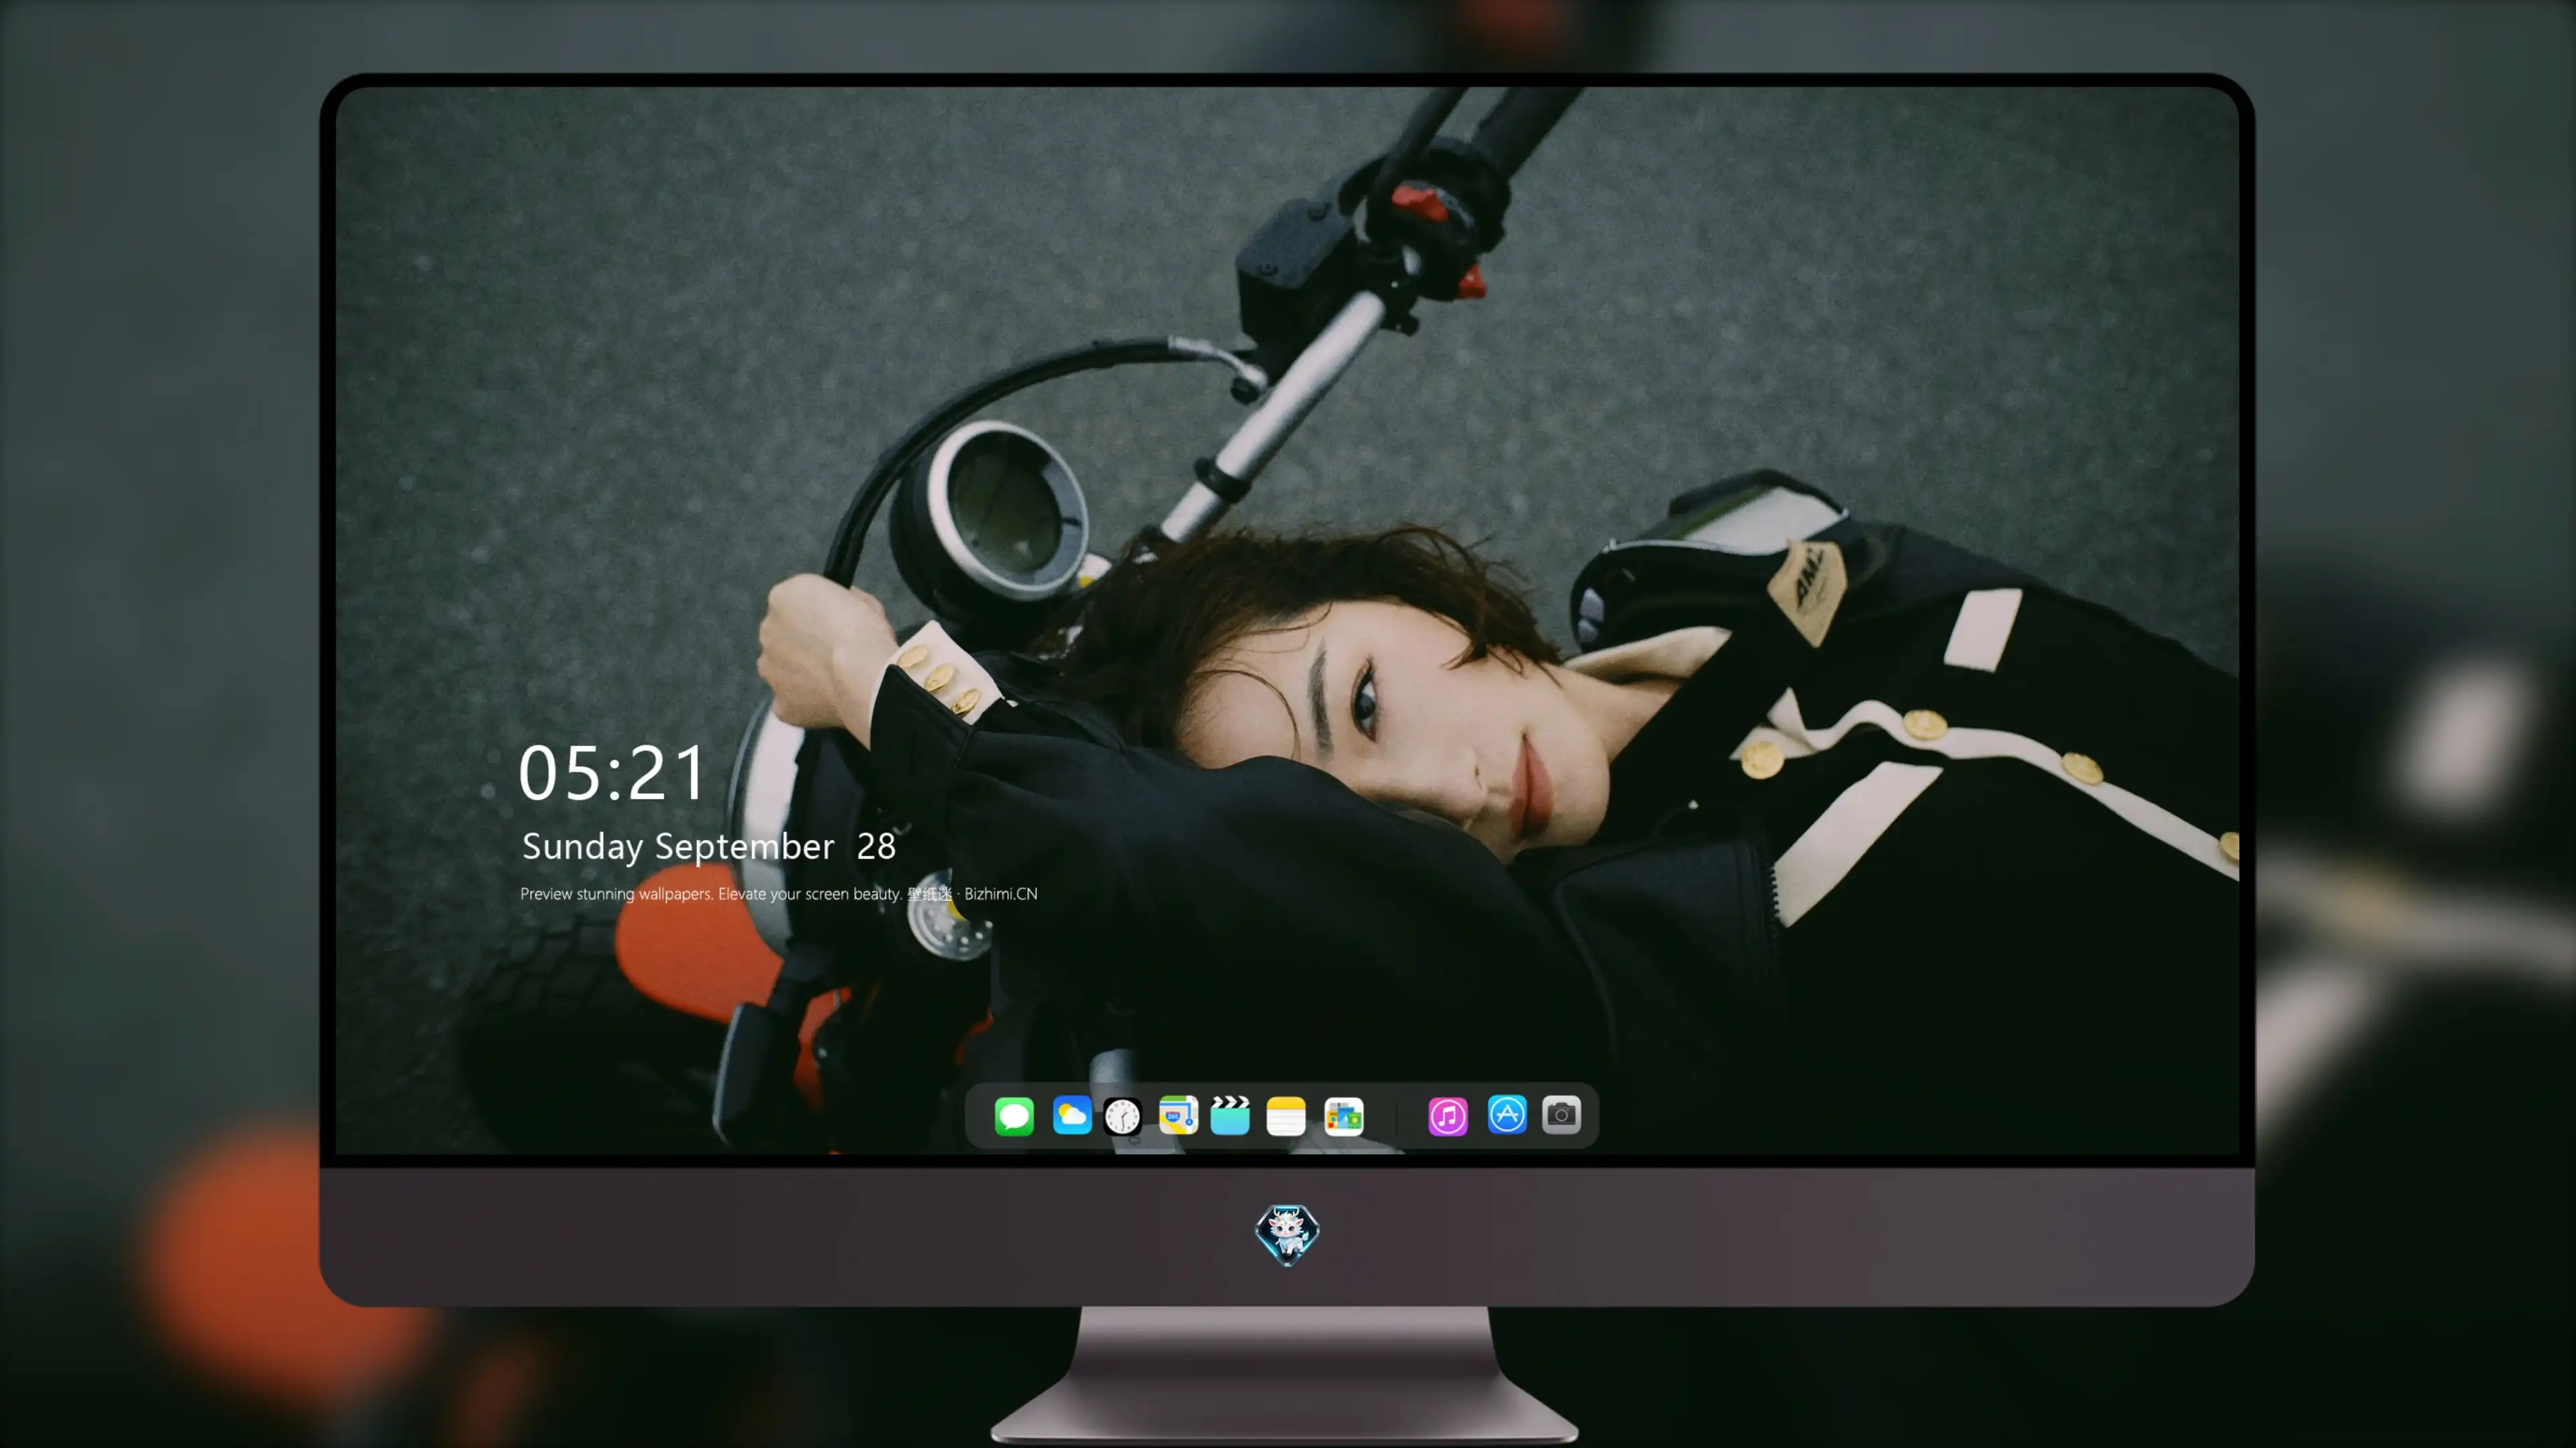Launch the Maps app from the dock

pos(1178,1115)
